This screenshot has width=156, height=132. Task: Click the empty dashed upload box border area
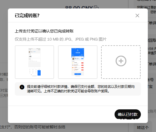coord(121,62)
